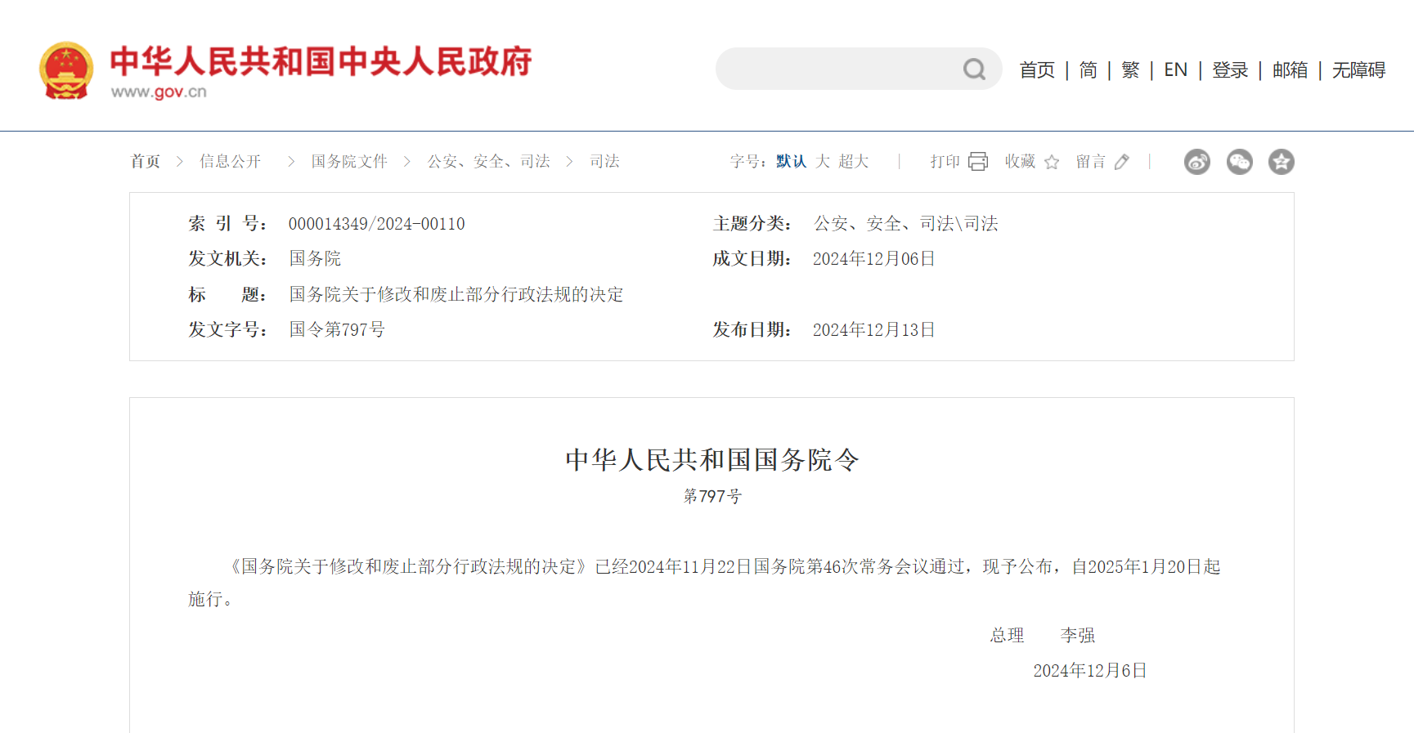Image resolution: width=1414 pixels, height=733 pixels.
Task: Open the 邮箱 mailbox link
Action: coord(1290,70)
